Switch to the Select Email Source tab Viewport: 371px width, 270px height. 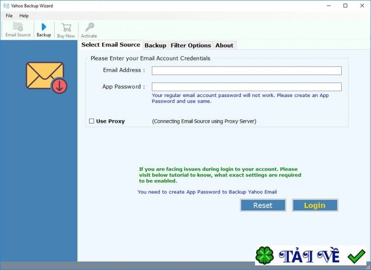click(x=111, y=45)
